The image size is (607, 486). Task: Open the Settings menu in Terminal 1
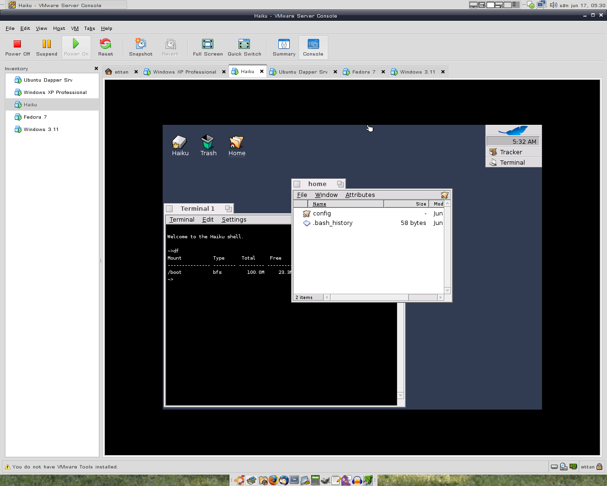[x=234, y=220]
